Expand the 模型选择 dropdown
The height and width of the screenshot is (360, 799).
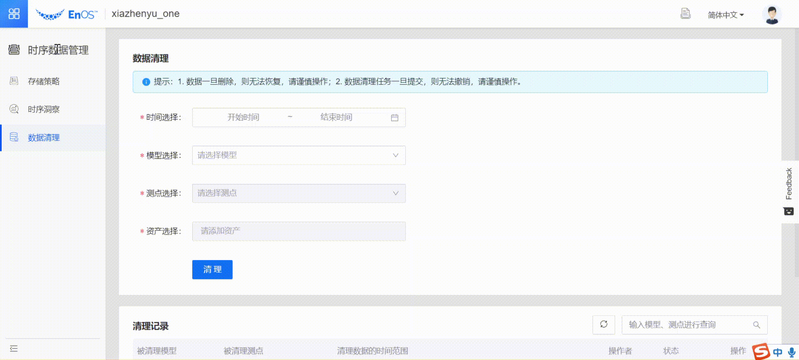(x=299, y=155)
